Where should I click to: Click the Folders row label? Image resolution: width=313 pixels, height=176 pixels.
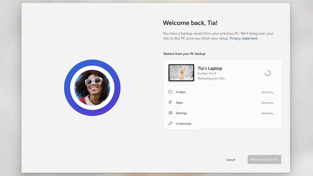click(181, 92)
